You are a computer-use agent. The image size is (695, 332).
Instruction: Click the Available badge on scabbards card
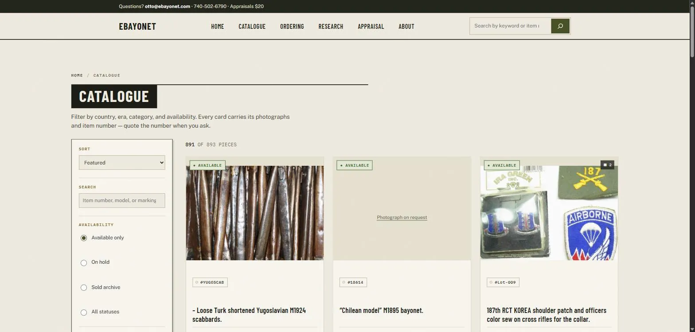[207, 165]
